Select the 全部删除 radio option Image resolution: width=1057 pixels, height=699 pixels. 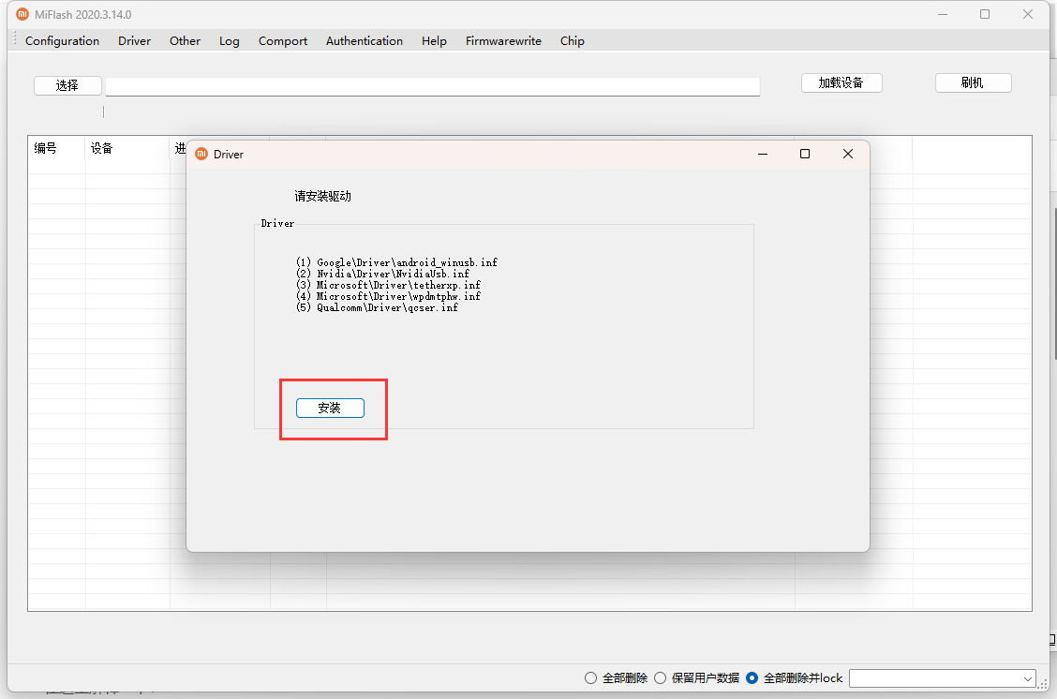(x=617, y=678)
